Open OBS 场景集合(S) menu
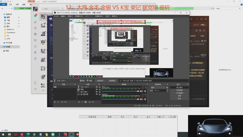 pos(99,16)
